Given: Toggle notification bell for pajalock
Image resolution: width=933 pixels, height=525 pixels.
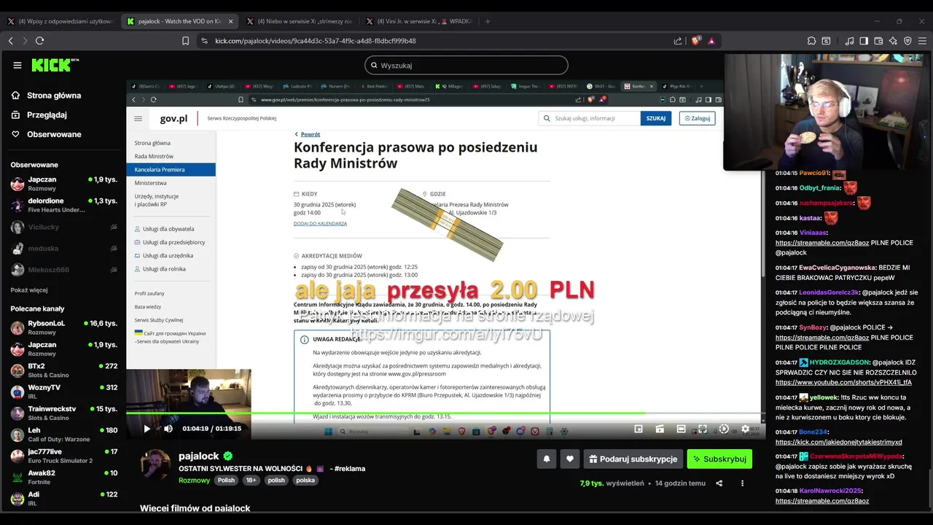Looking at the screenshot, I should (x=546, y=459).
